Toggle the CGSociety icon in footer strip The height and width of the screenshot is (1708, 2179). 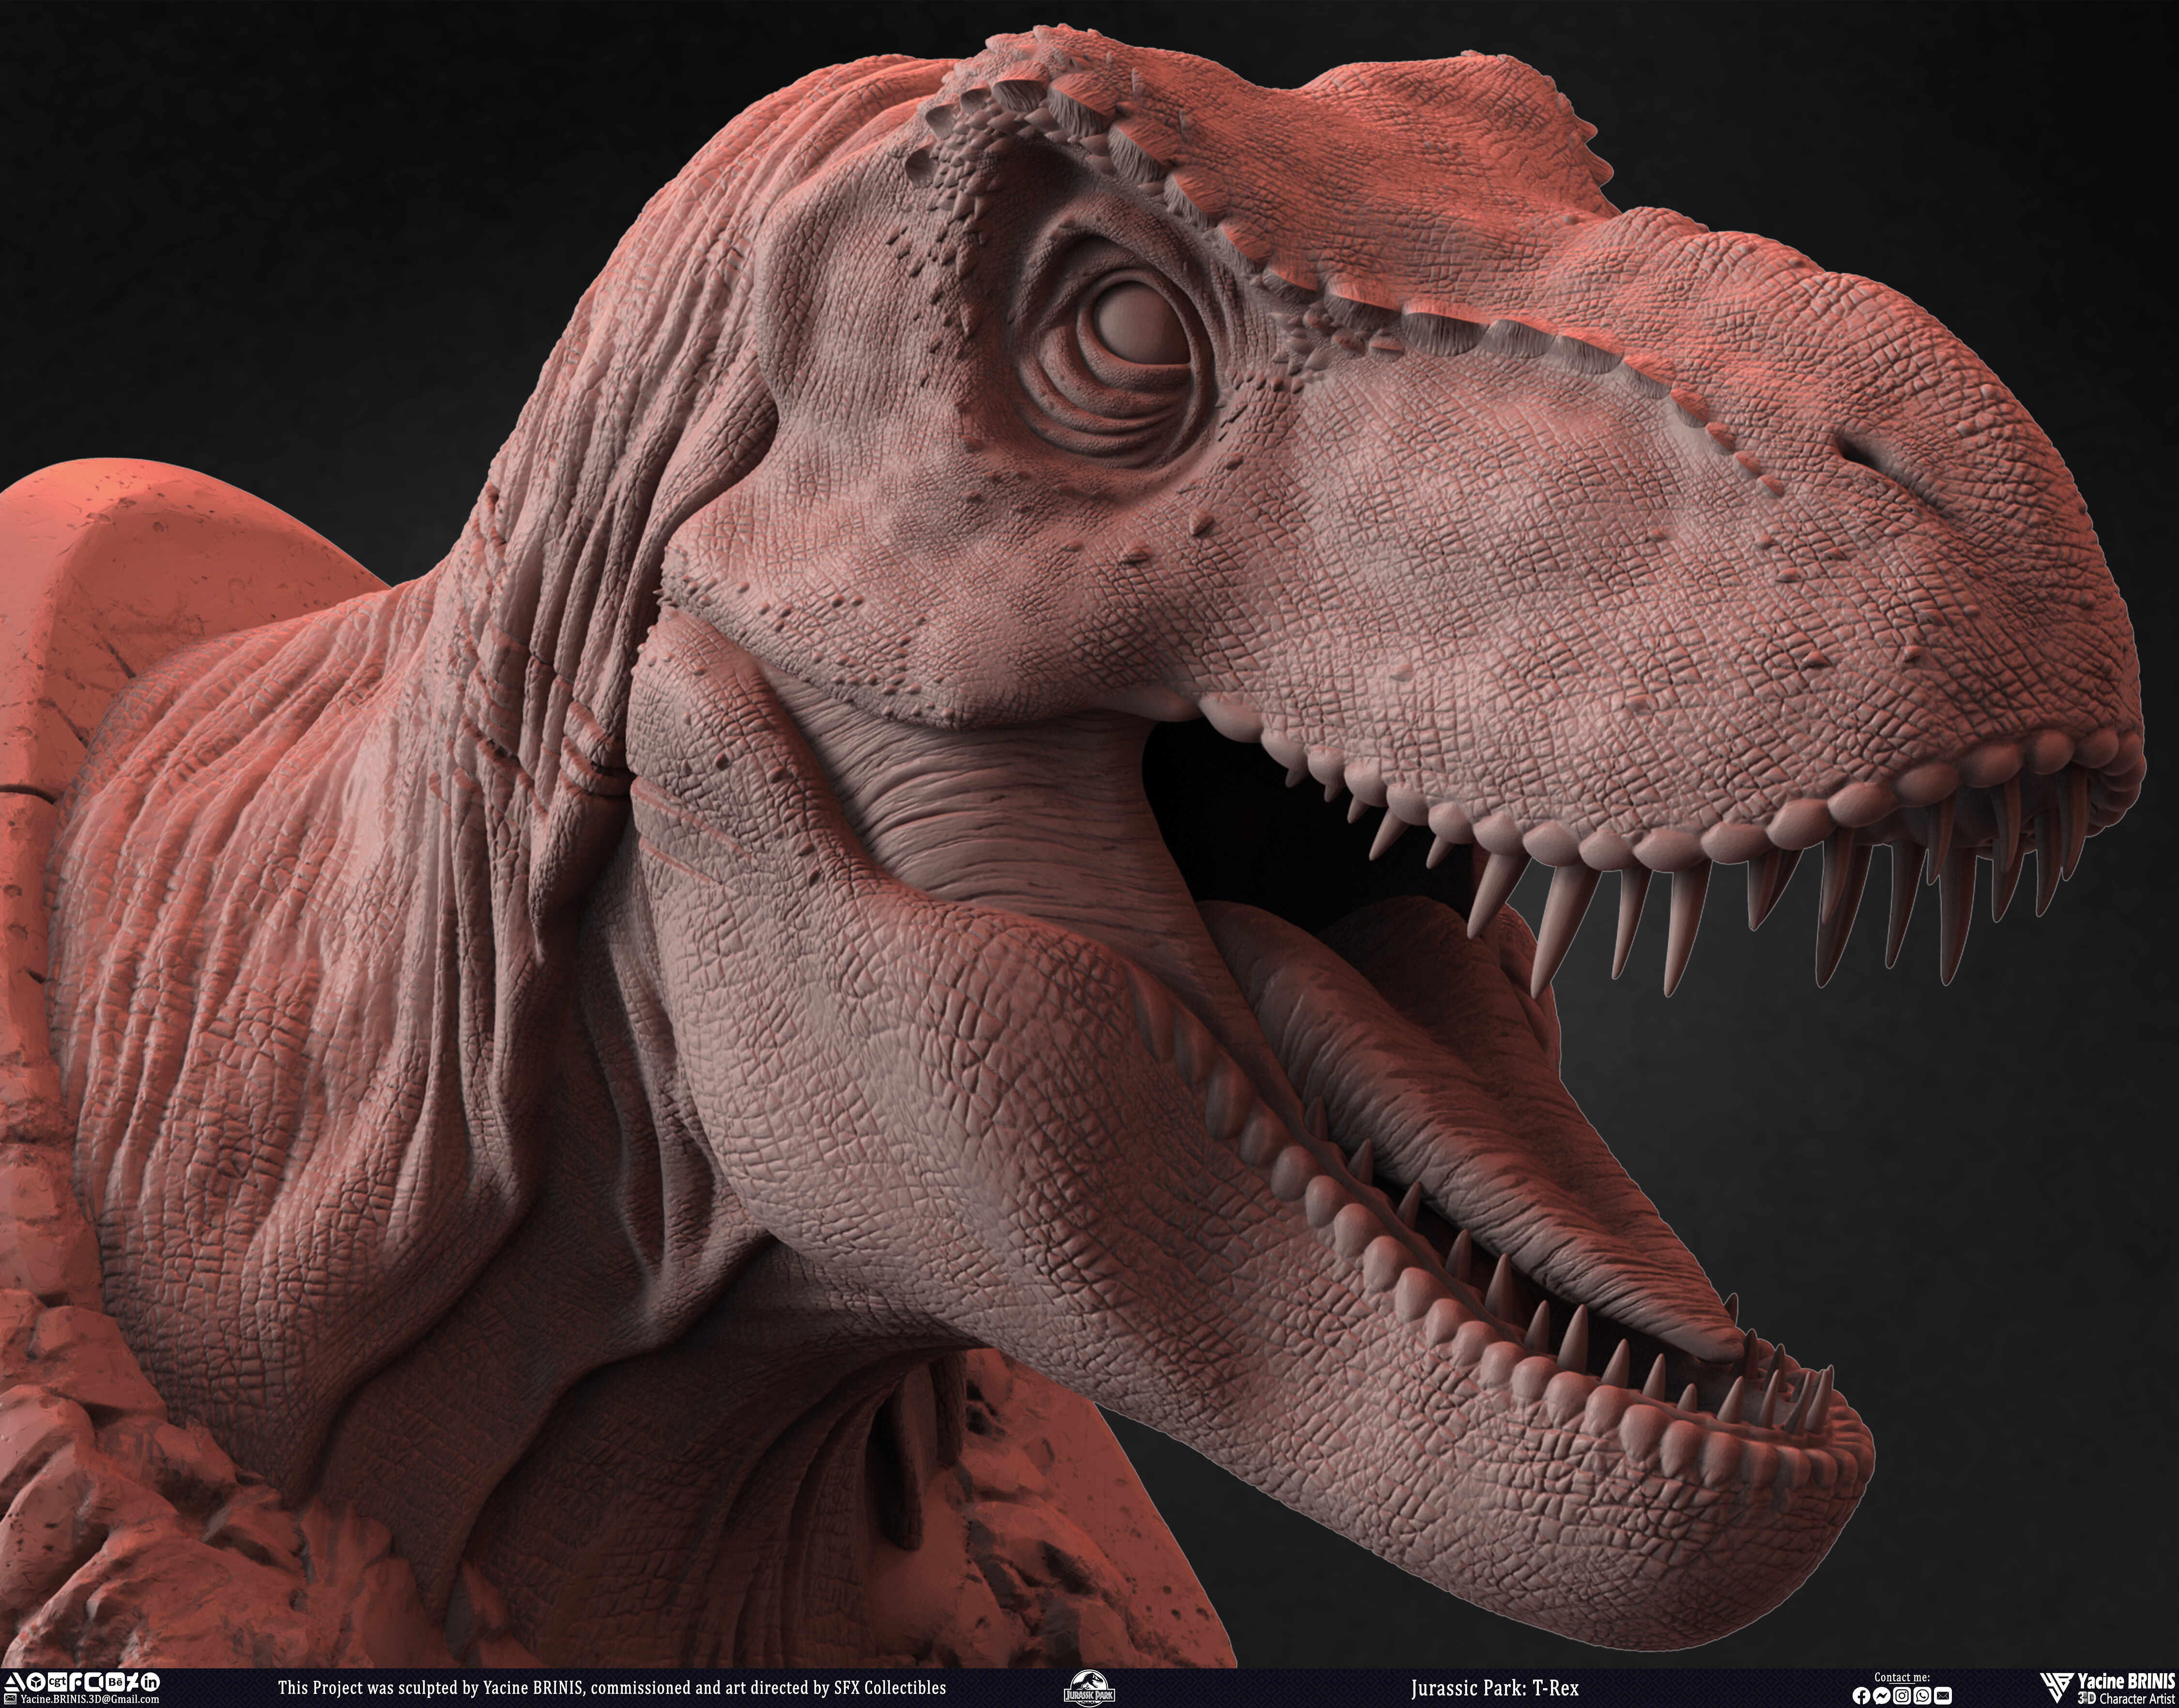(x=94, y=1683)
